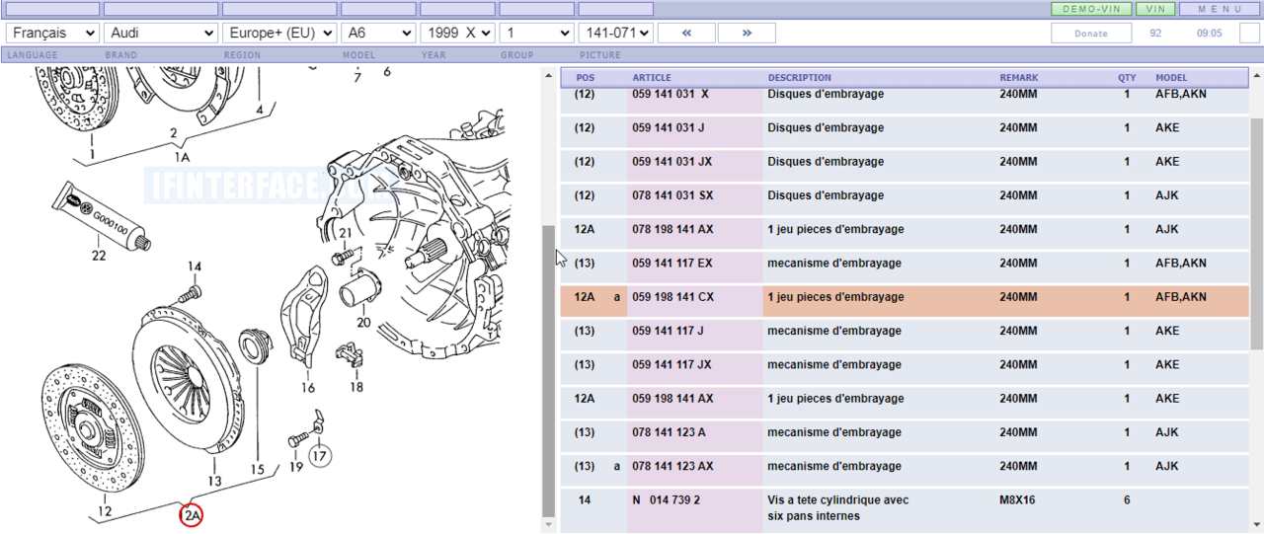Viewport: 1264px width, 534px height.
Task: Go to next picture with » arrow
Action: (x=747, y=33)
